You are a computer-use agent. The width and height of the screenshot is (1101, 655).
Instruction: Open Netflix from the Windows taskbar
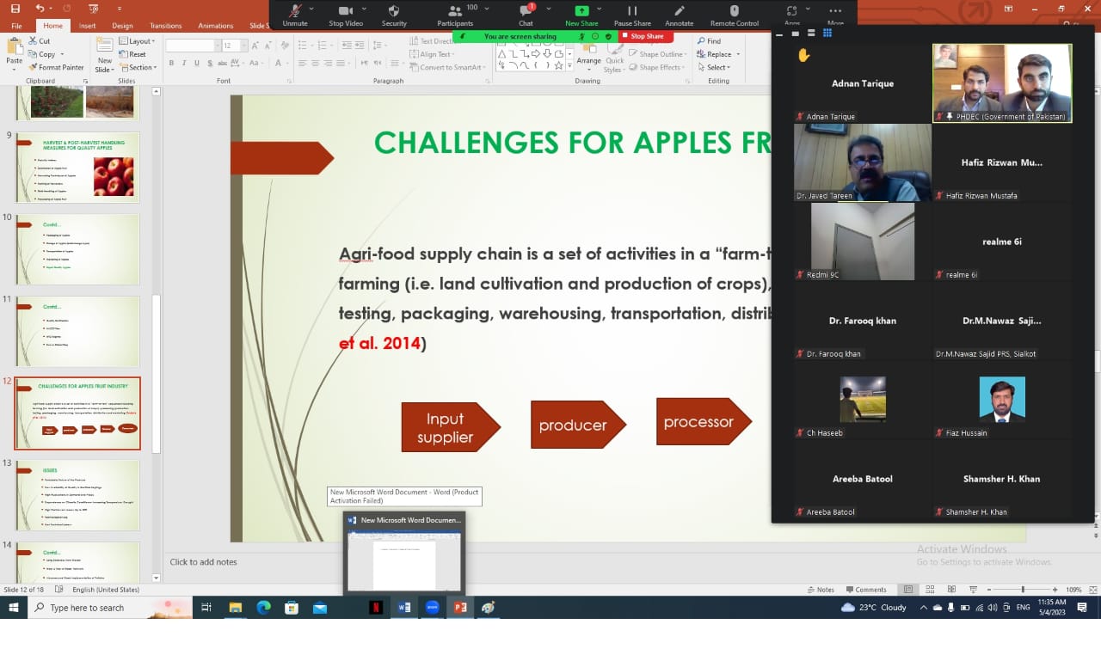(x=376, y=608)
